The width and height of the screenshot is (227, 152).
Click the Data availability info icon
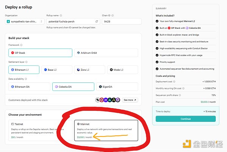click(26, 79)
